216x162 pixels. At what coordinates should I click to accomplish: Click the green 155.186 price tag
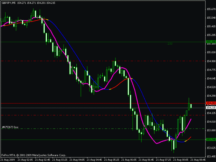(211, 42)
